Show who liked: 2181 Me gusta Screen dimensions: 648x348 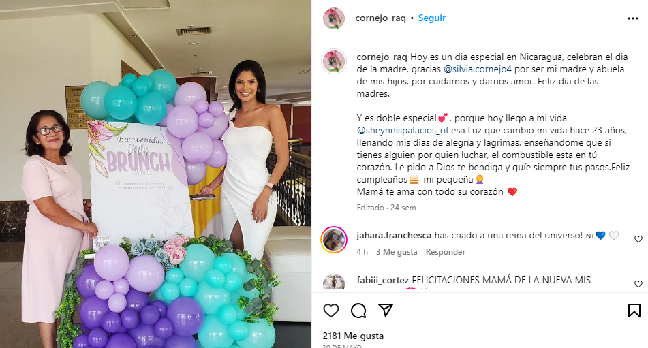(x=353, y=336)
